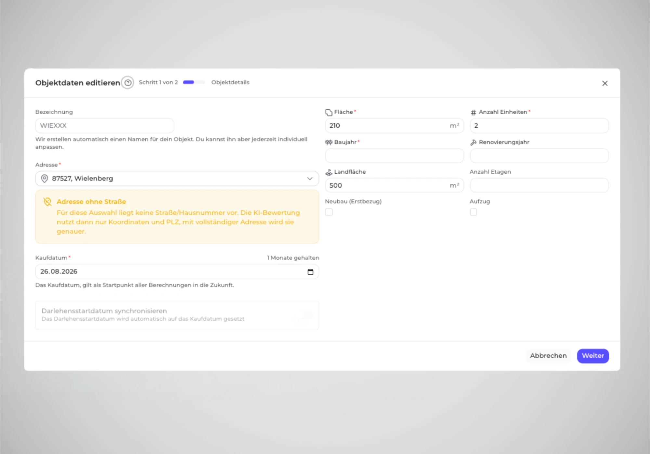Focus the Renovierungsjahr input field
Viewport: 650px width, 454px height.
[539, 156]
